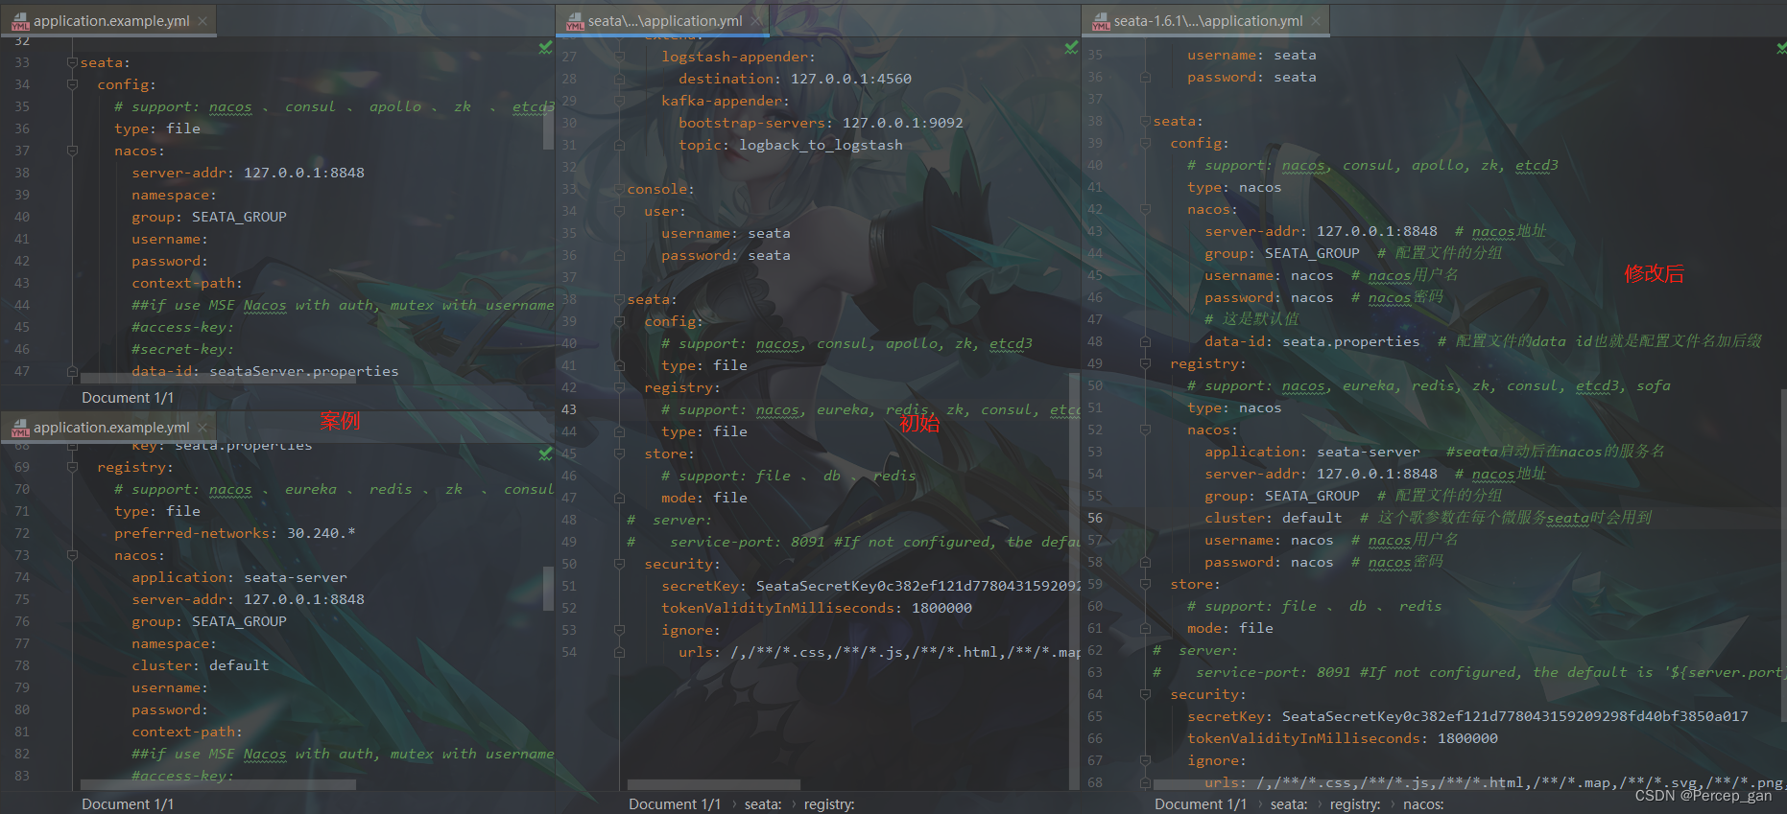Image resolution: width=1787 pixels, height=814 pixels.
Task: Click seata: breadcrumb in seata\...\application.yml editor
Action: click(763, 803)
